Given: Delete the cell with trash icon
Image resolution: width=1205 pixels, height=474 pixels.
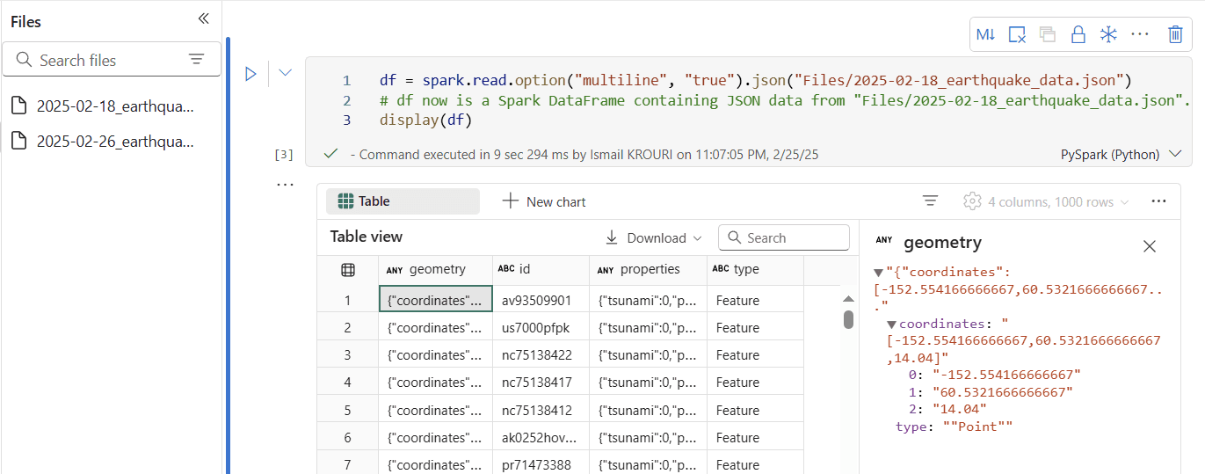Looking at the screenshot, I should coord(1175,34).
